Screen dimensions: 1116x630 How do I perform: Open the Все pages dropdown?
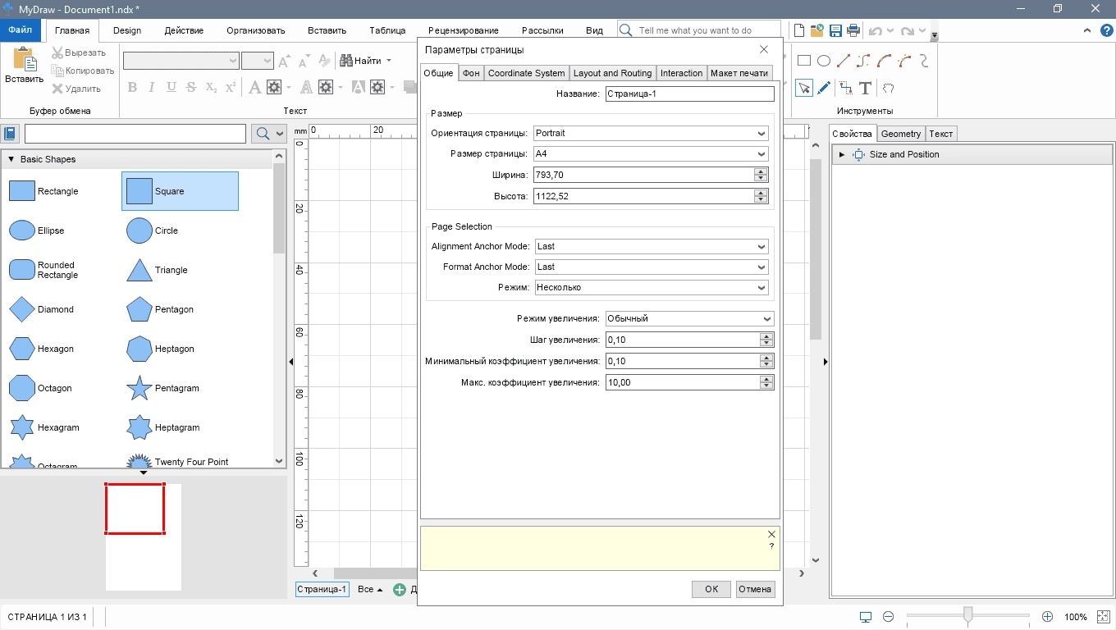370,589
